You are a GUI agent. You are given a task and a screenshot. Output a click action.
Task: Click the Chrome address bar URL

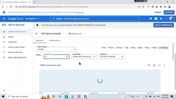coord(53,7)
